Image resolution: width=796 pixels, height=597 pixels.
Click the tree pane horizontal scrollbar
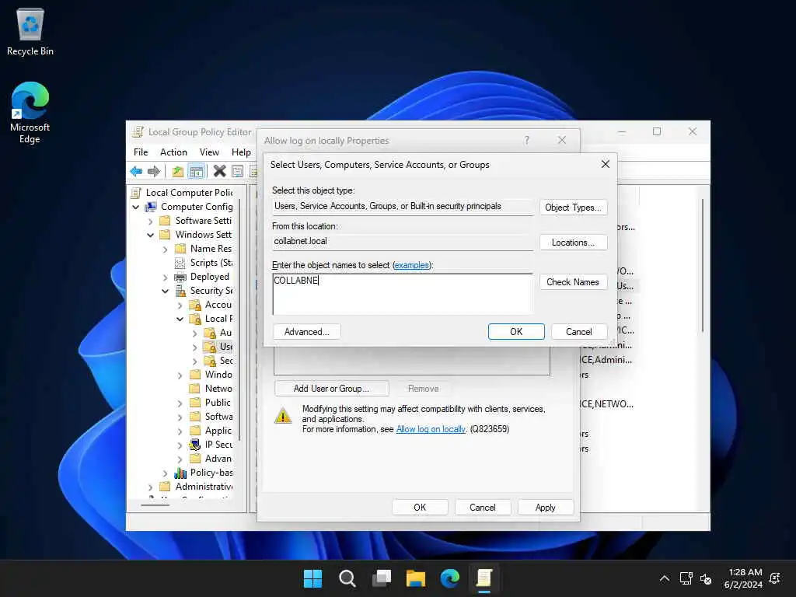click(x=155, y=505)
